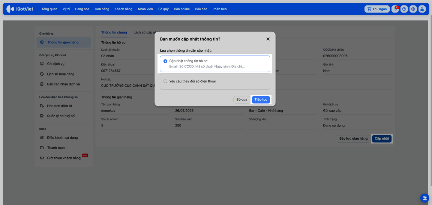This screenshot has width=432, height=205.
Task: Click the store name demokov
Action: coord(108,111)
